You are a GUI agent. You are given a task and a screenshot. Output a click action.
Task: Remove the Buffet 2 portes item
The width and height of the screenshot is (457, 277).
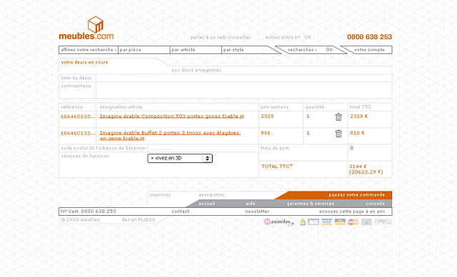338,133
